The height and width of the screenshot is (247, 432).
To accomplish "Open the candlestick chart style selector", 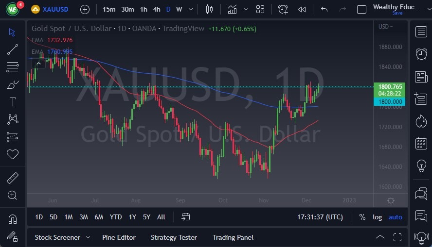I will (209, 10).
